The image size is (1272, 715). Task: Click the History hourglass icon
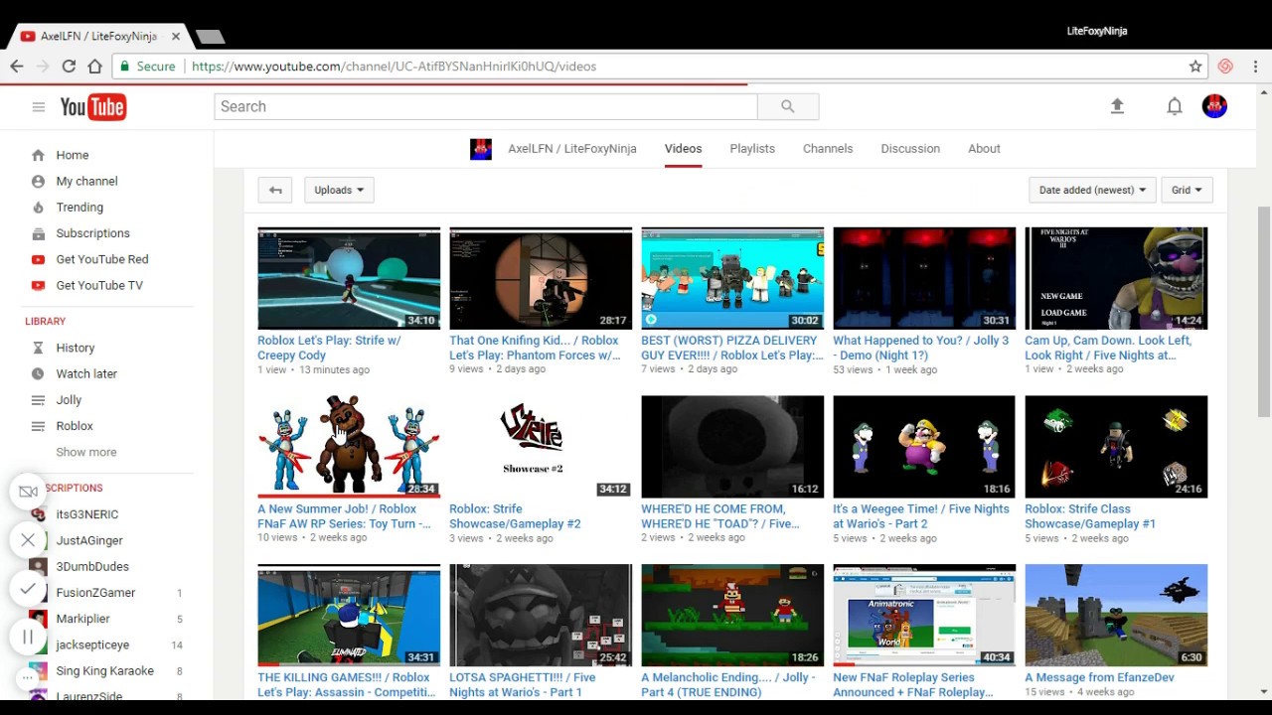pos(38,348)
